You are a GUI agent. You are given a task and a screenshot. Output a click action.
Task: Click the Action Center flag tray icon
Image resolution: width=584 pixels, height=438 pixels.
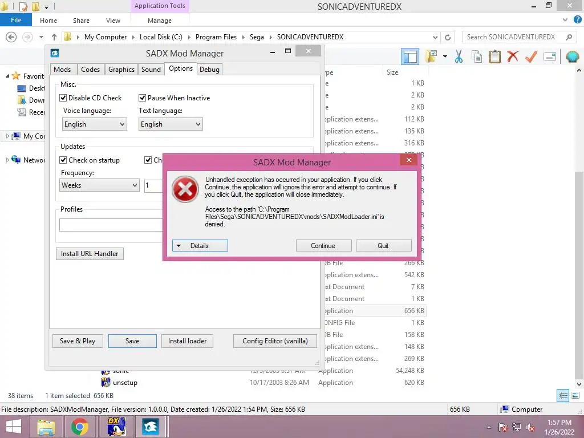pos(503,428)
